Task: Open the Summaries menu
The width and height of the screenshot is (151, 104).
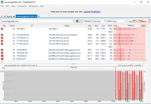Action: coord(22,6)
